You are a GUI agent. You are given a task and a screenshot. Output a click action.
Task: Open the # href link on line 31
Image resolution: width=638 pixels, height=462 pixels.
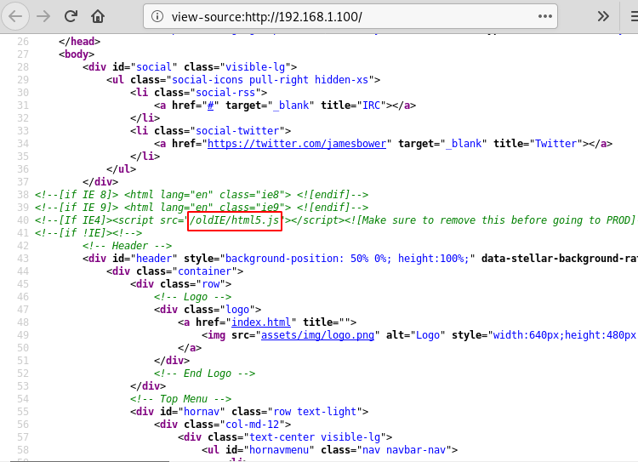point(210,106)
